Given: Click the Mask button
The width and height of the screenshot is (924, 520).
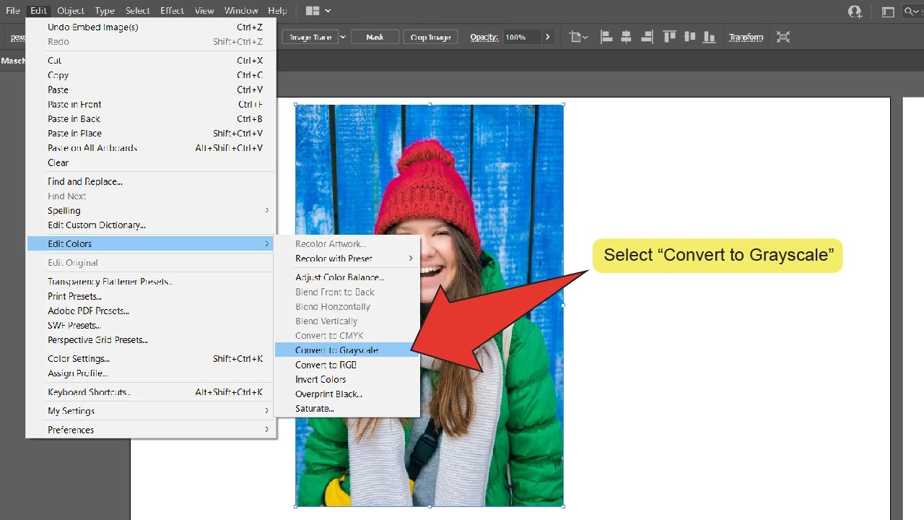Looking at the screenshot, I should click(375, 36).
